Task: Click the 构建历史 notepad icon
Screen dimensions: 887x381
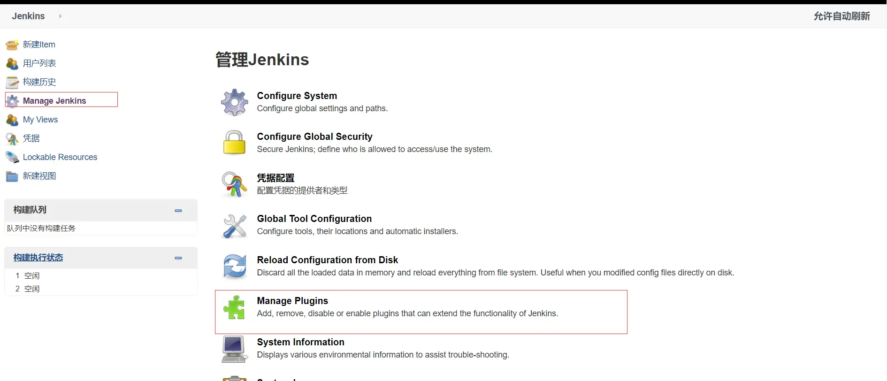Action: pyautogui.click(x=12, y=83)
